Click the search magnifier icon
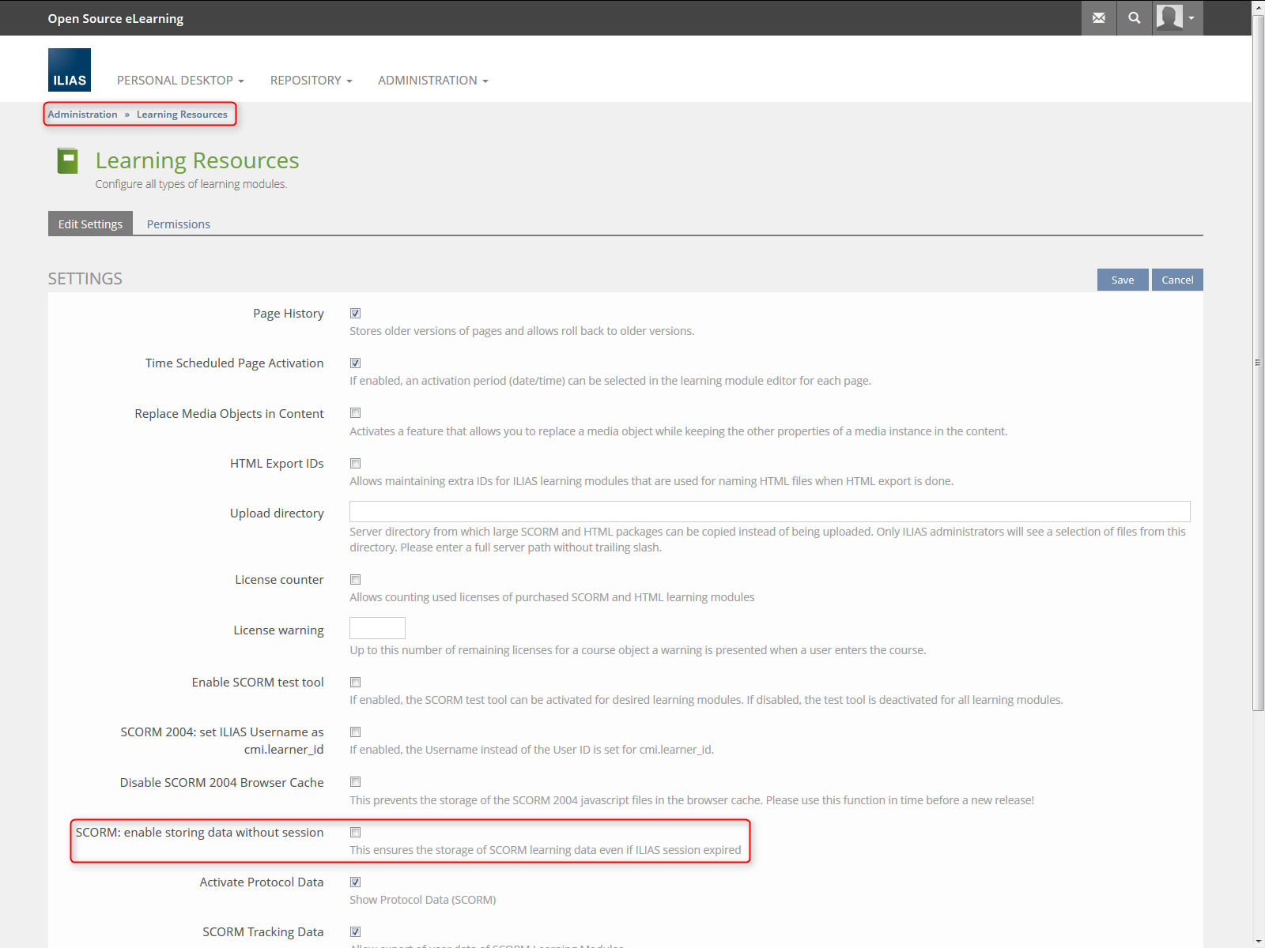Image resolution: width=1265 pixels, height=948 pixels. (1134, 18)
